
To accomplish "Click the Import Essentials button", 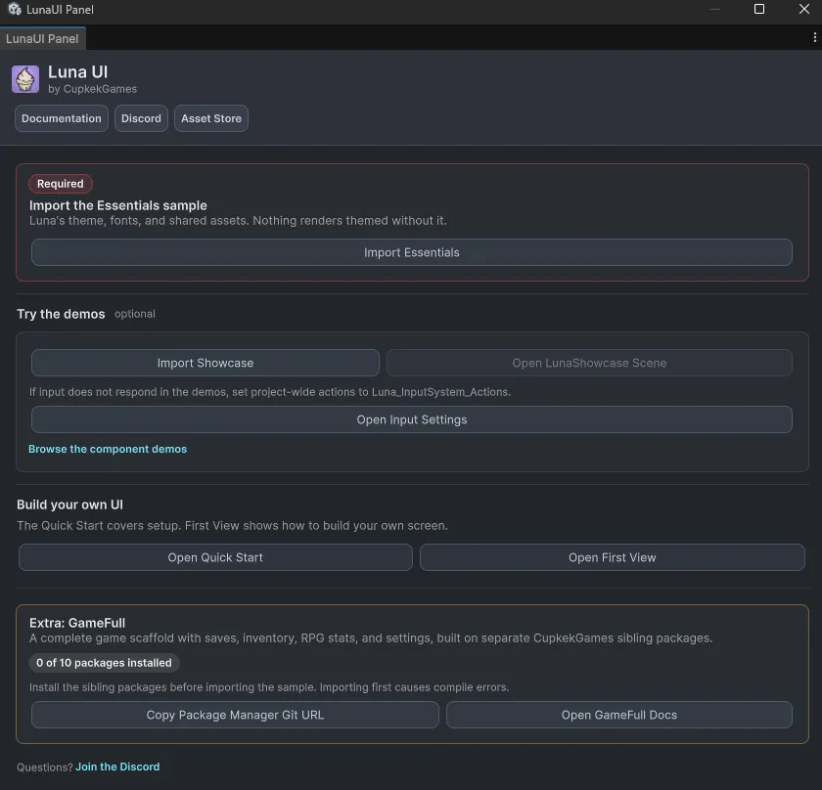I will click(x=412, y=252).
